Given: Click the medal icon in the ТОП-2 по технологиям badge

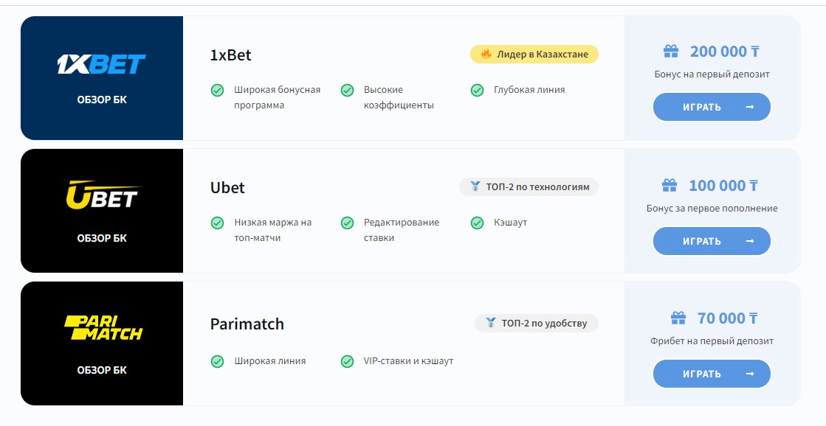Looking at the screenshot, I should 474,187.
